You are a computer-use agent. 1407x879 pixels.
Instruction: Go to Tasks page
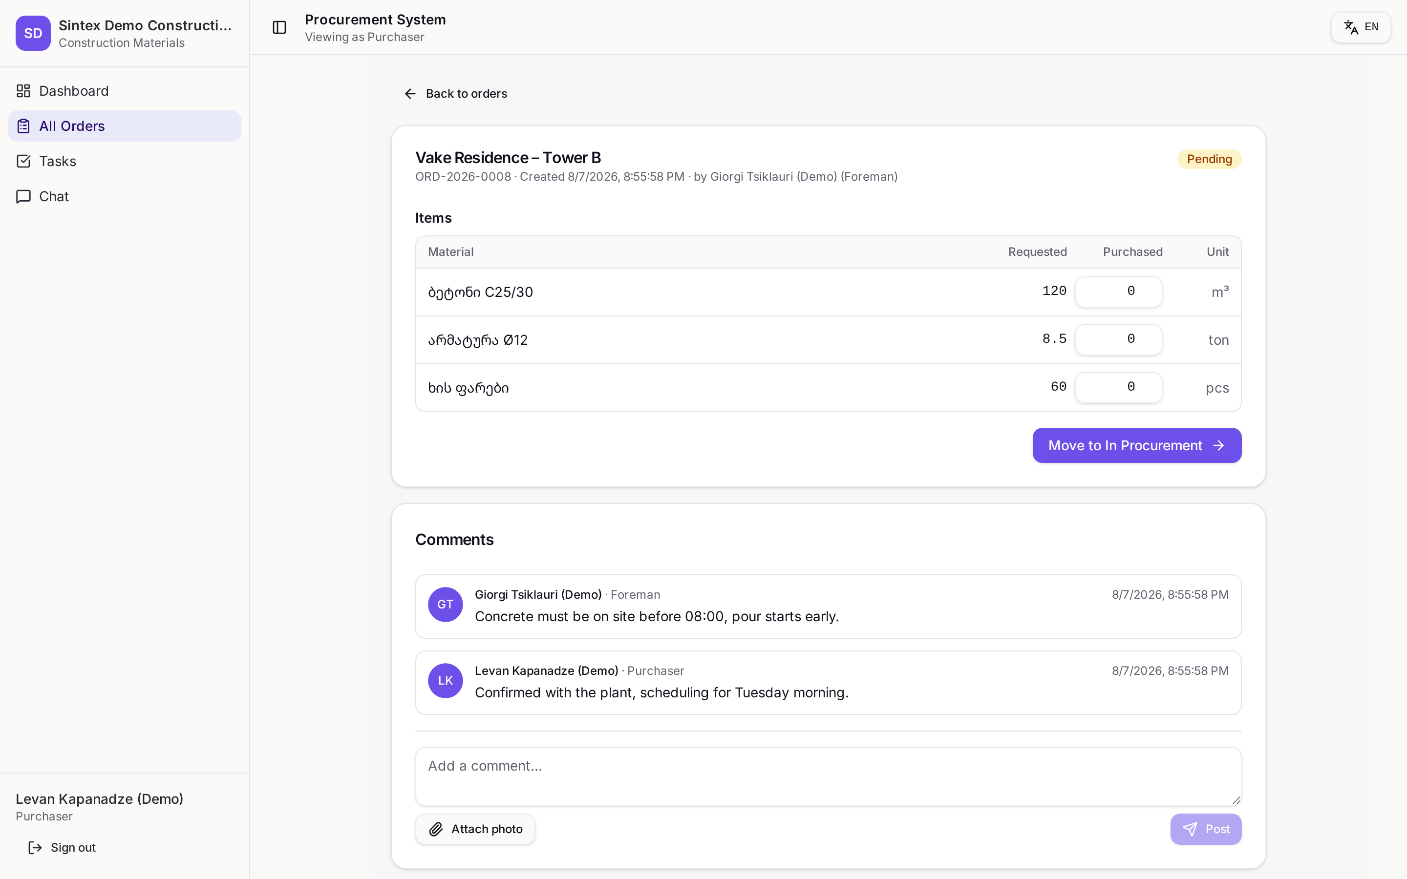[x=125, y=161]
